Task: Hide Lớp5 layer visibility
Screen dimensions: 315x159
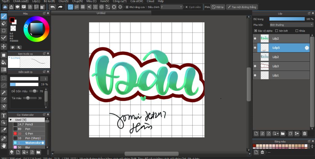Action: click(255, 48)
